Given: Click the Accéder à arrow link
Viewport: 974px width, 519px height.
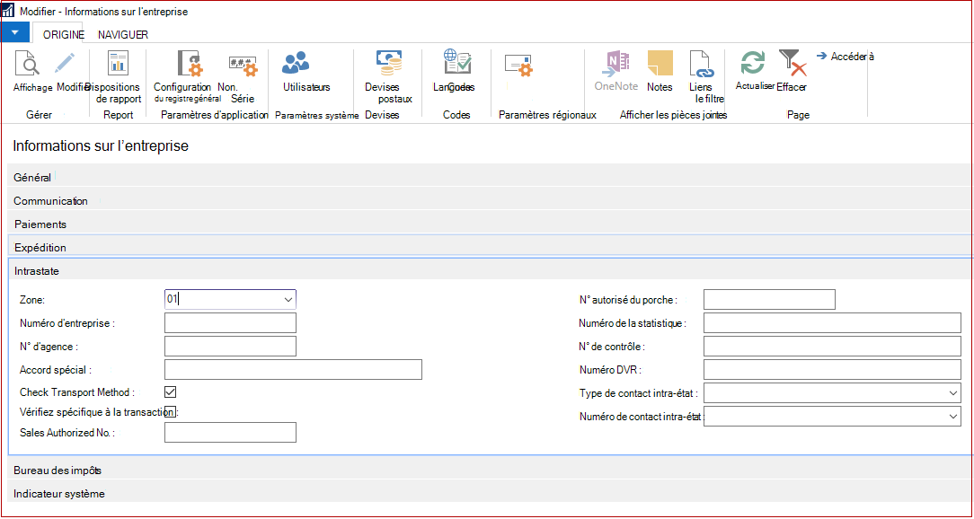Looking at the screenshot, I should click(x=845, y=57).
